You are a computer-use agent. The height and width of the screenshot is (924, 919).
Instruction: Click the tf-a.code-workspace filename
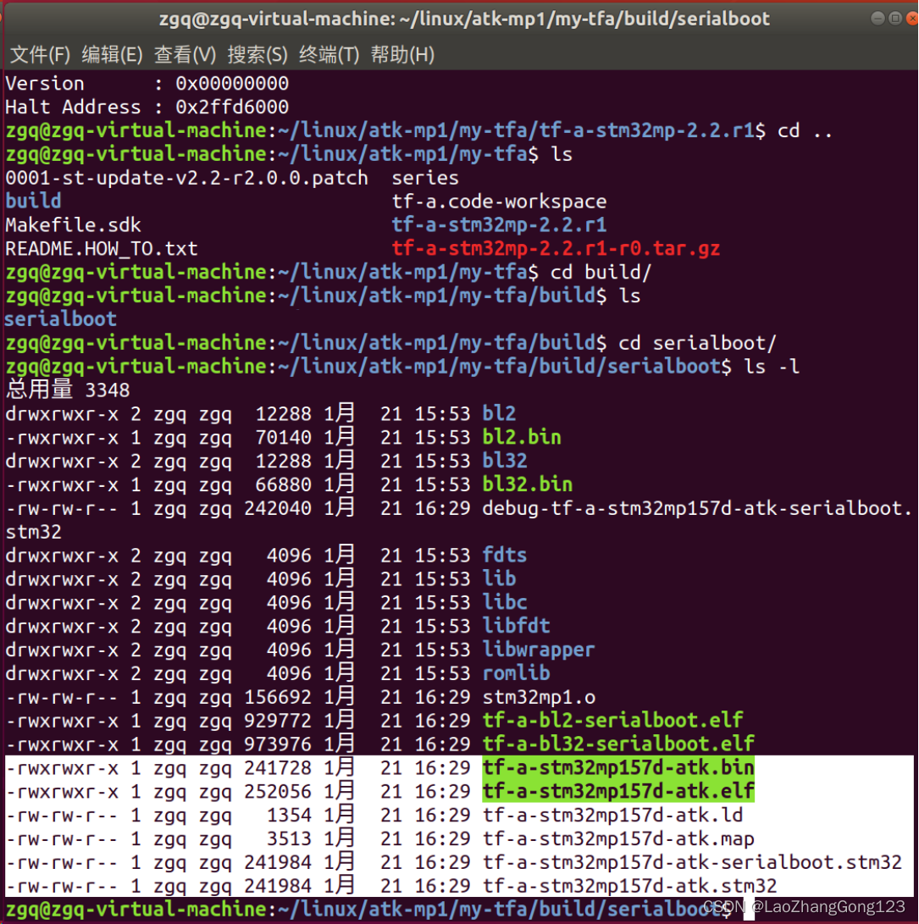coord(500,201)
